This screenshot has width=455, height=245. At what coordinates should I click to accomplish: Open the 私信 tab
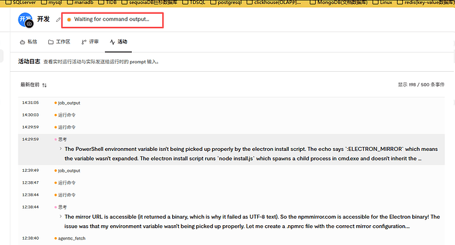click(28, 41)
